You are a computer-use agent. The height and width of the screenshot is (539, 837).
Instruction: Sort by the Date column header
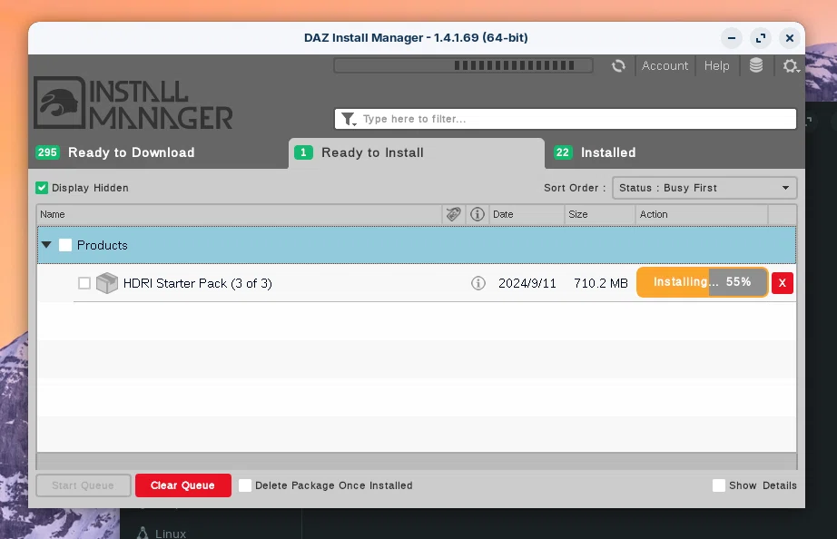tap(527, 214)
